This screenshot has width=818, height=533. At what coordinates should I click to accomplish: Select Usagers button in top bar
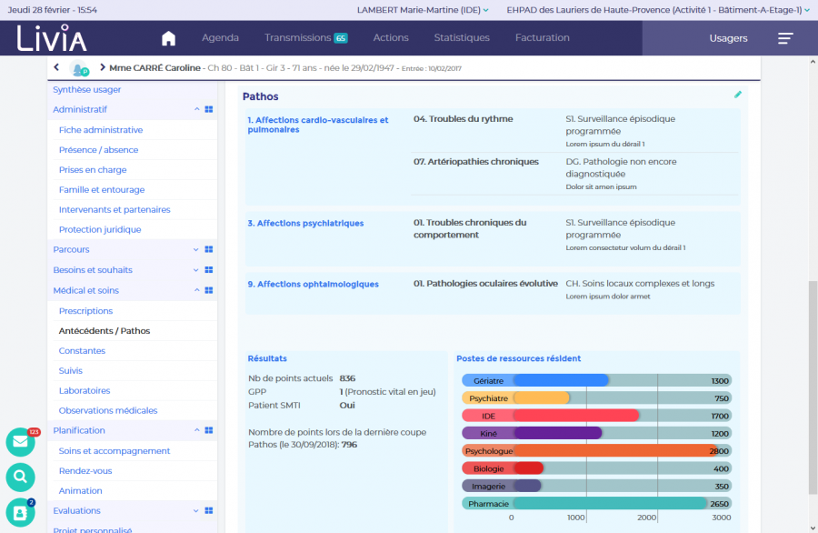pyautogui.click(x=728, y=38)
